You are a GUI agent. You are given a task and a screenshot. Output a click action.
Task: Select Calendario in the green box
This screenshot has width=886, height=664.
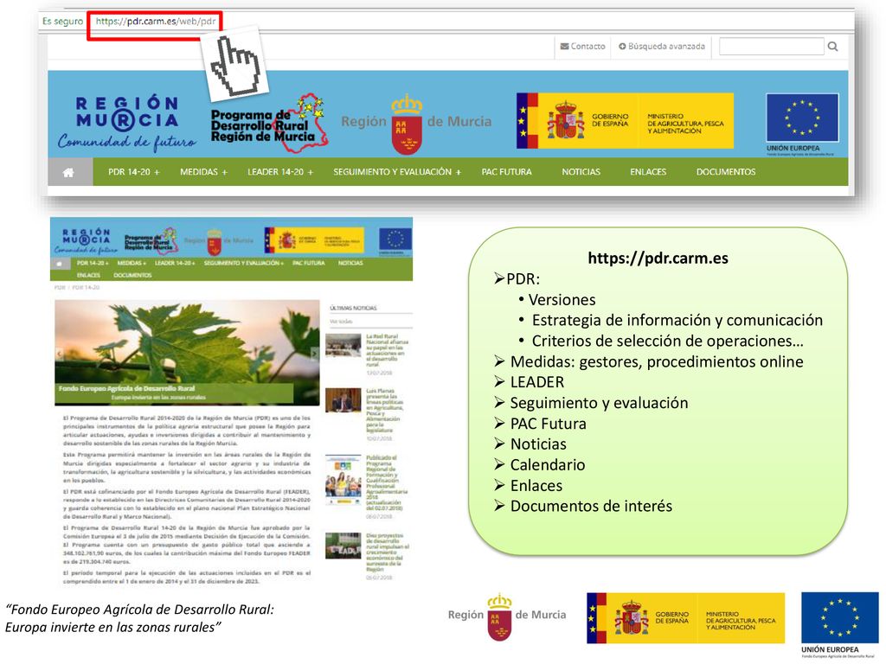pyautogui.click(x=548, y=465)
